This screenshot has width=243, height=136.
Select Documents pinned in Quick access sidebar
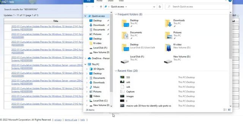99,29
